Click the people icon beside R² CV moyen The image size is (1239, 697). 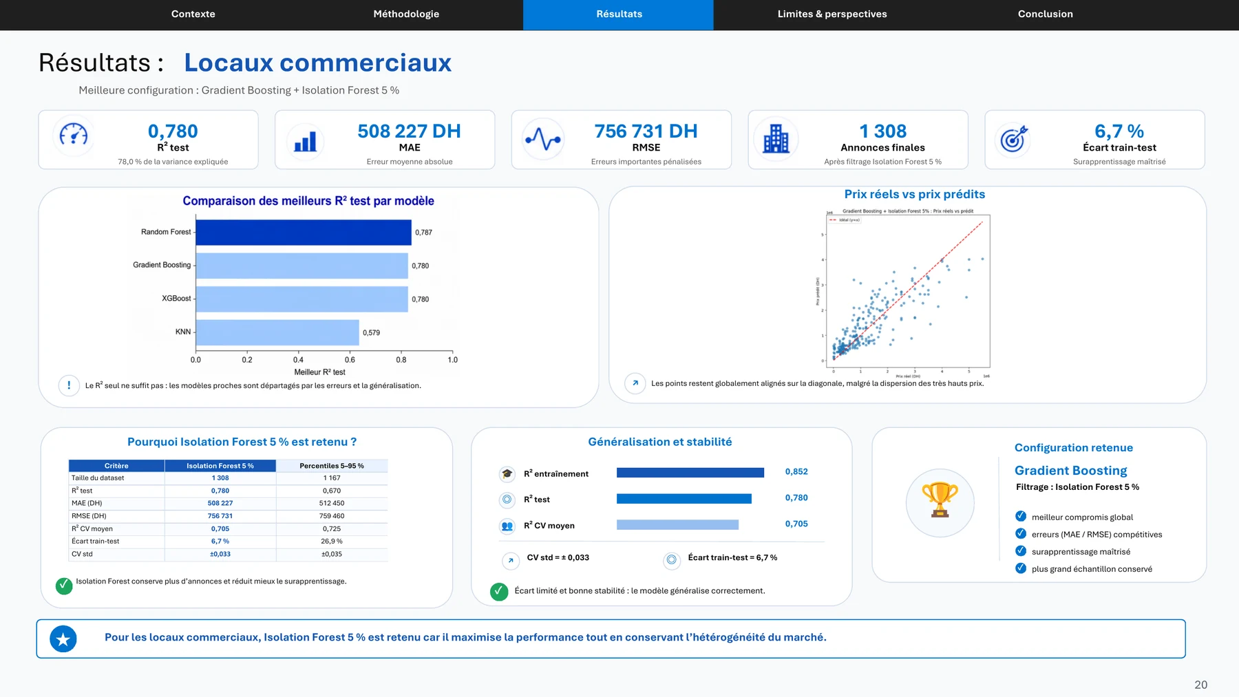[x=507, y=526]
